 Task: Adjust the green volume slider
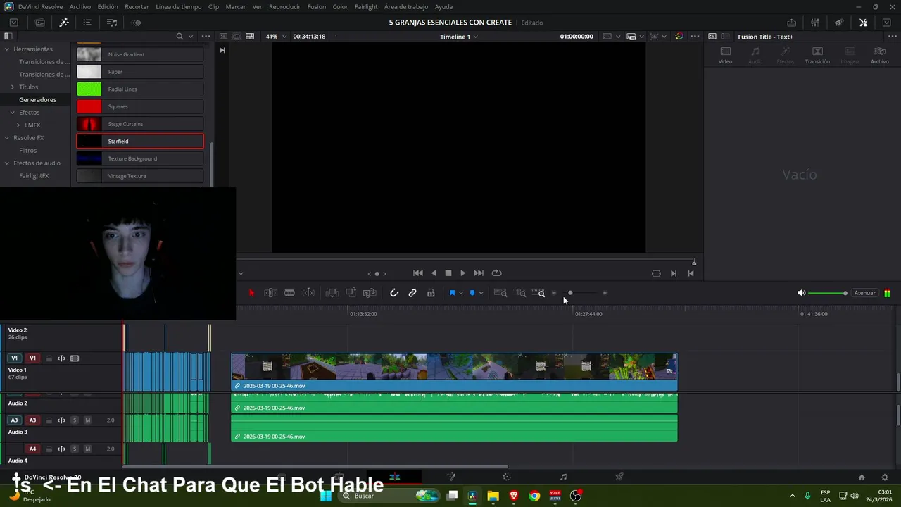pos(827,293)
